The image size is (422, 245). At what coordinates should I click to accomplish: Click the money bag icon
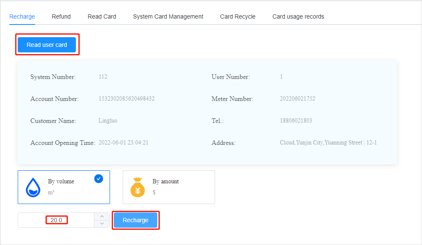pyautogui.click(x=137, y=187)
